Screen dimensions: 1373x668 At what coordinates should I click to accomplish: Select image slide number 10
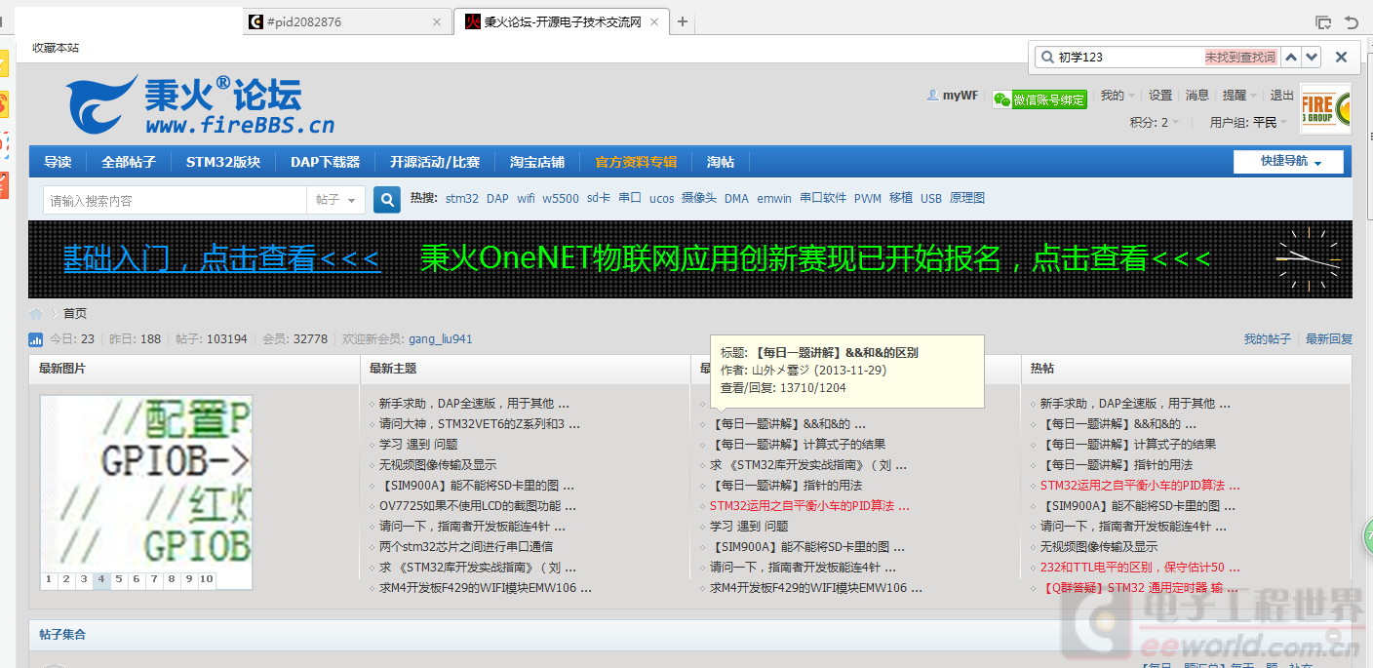click(207, 579)
